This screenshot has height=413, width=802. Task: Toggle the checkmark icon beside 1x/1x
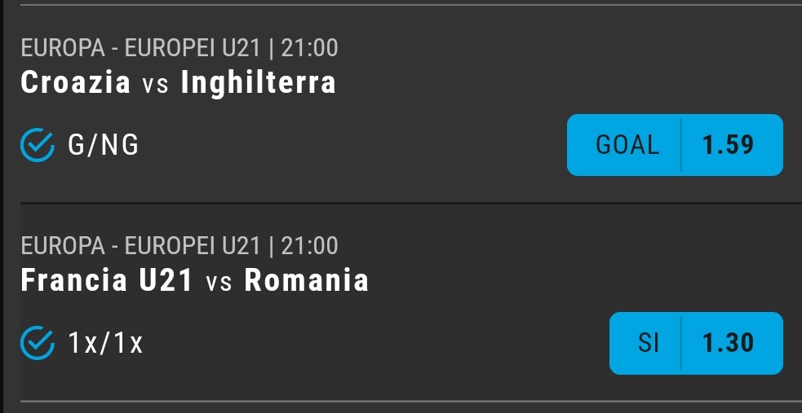tap(38, 343)
